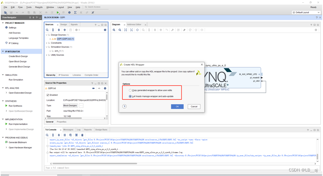
Task: Select QSPI (QSPI.bd) source item
Action: [x=65, y=39]
